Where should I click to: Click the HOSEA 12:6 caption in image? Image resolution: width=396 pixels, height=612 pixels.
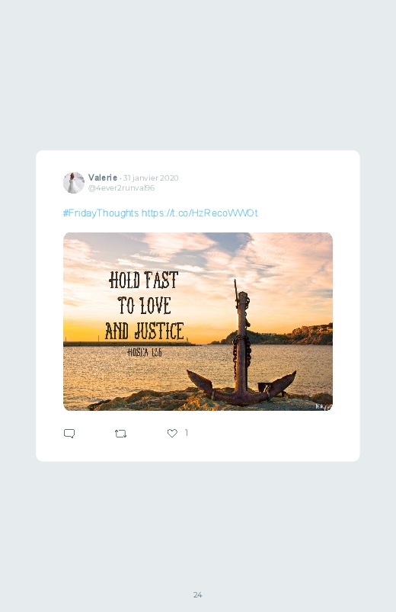(145, 352)
